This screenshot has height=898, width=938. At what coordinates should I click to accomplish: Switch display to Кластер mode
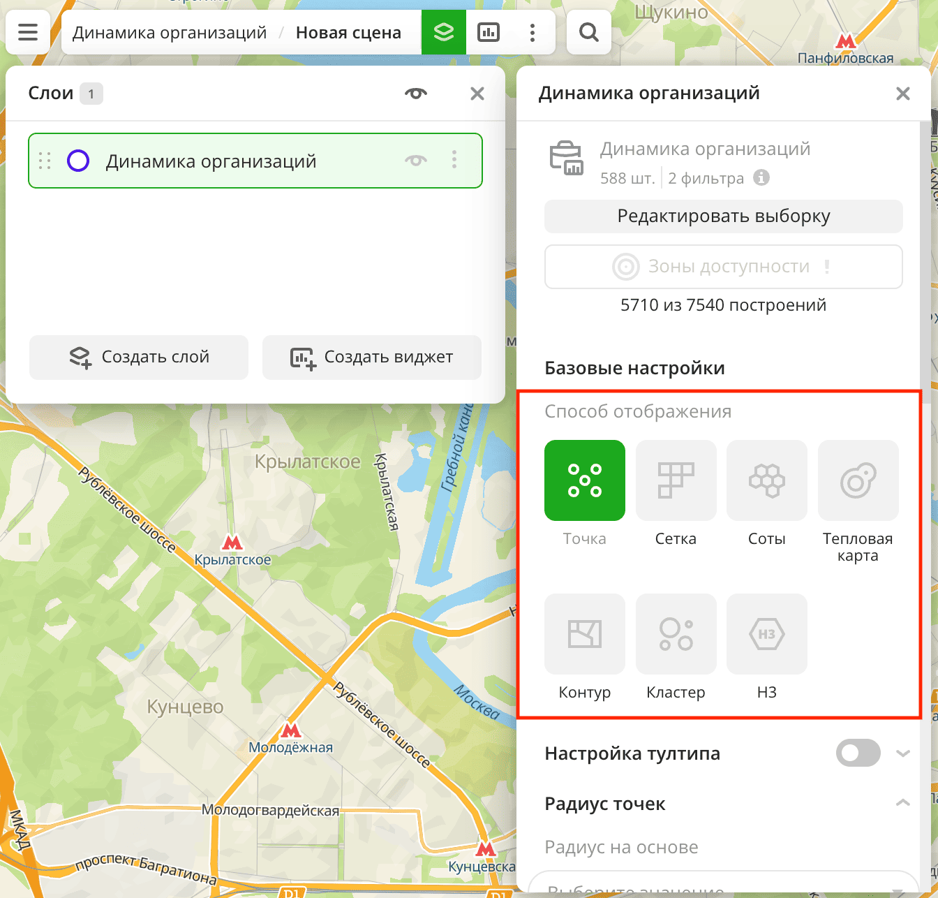coord(676,634)
